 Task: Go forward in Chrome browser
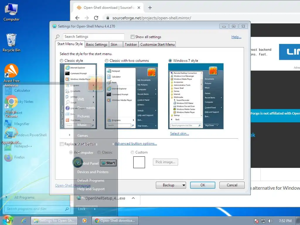pyautogui.click(x=87, y=18)
